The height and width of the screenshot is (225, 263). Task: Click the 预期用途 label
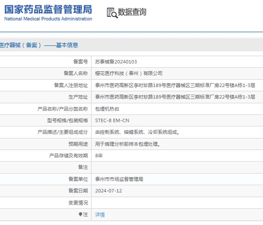78,144
